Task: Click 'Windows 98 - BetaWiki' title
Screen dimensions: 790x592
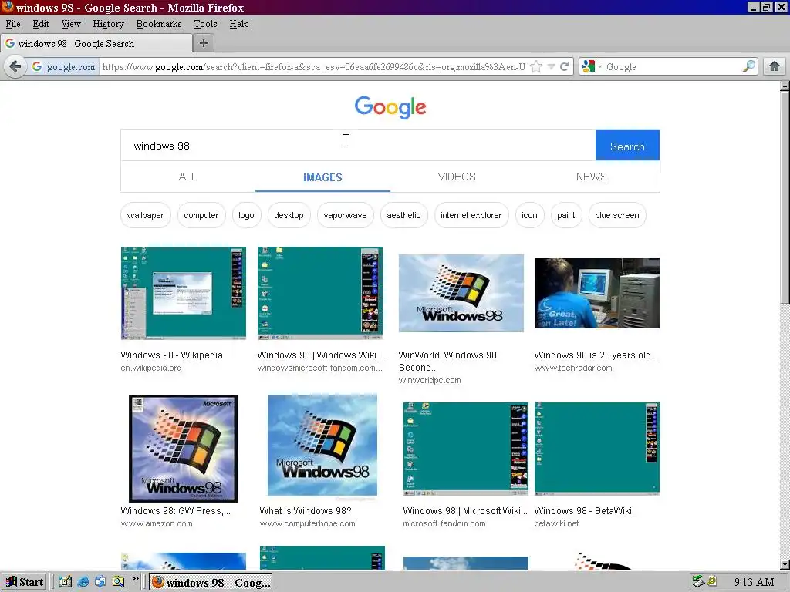Action: pyautogui.click(x=583, y=510)
